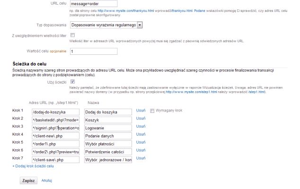Delete Krok 2 via Usuń link
Screen dimensions: 300x189
(x=141, y=119)
